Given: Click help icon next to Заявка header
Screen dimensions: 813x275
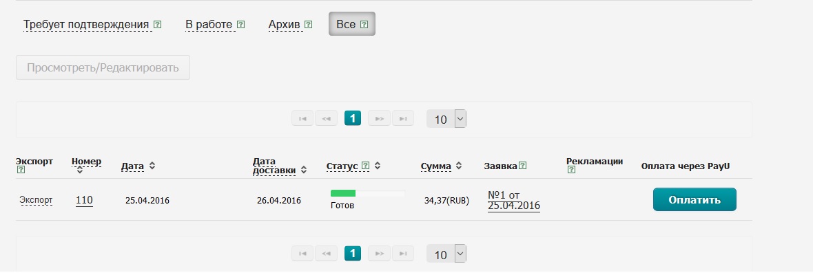Looking at the screenshot, I should 523,165.
